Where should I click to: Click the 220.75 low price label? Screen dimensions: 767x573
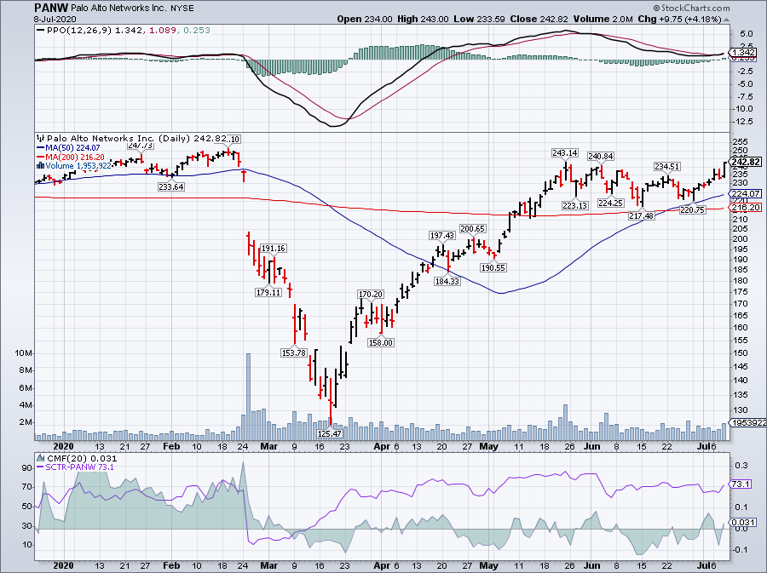click(x=693, y=209)
